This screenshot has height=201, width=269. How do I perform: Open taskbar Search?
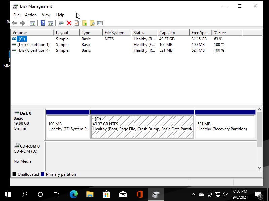pyautogui.click(x=24, y=194)
